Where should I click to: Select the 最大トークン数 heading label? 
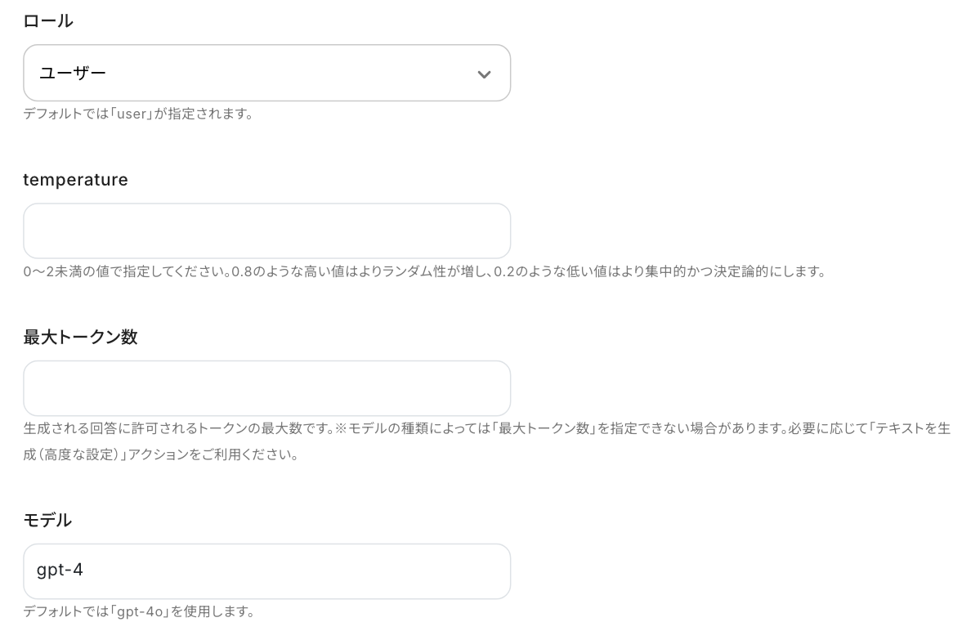click(x=80, y=337)
